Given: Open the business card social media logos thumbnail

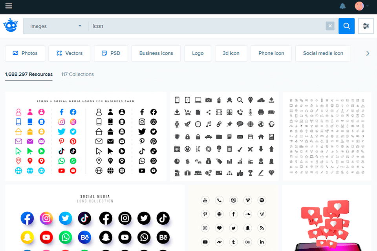Looking at the screenshot, I should coord(86,136).
